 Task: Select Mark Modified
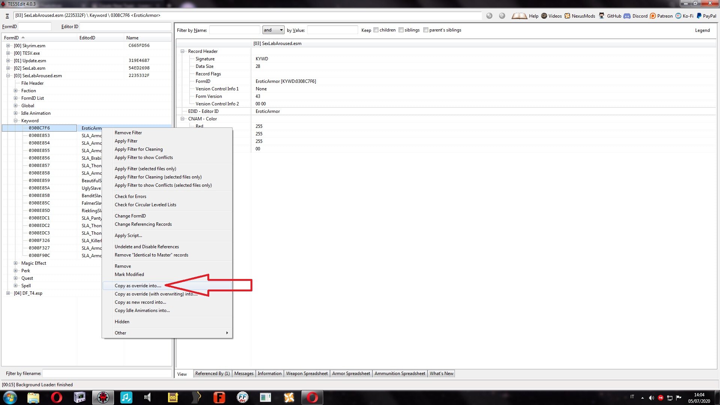tap(167, 274)
